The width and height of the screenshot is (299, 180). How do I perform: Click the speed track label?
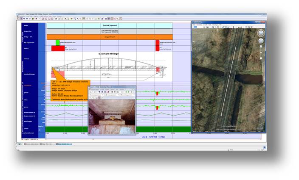pos(26,129)
